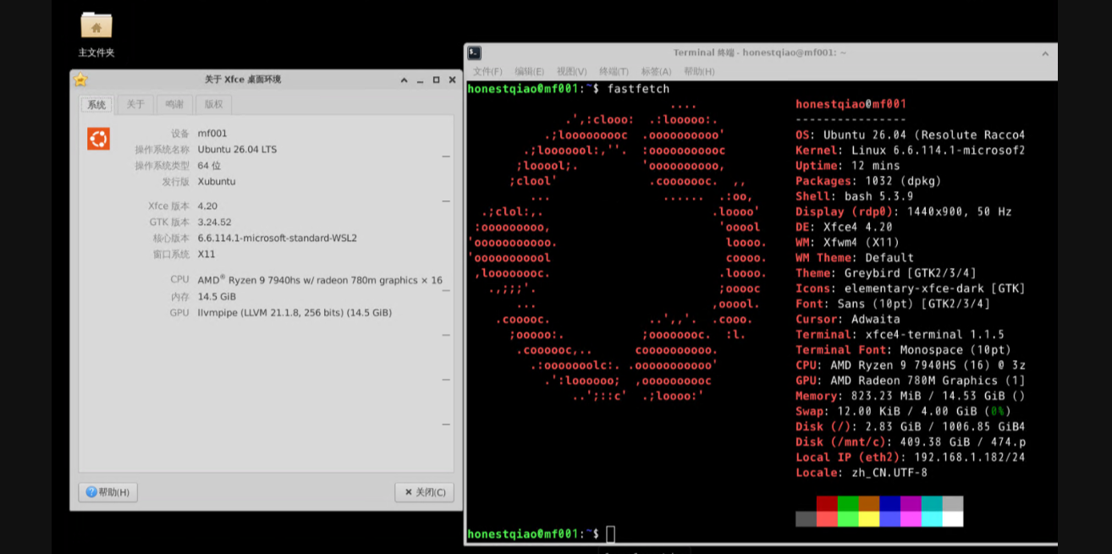
Task: Click the 64 位 system type value
Action: point(209,166)
